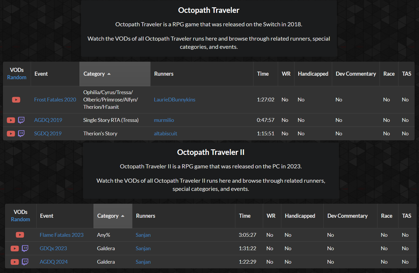The image size is (419, 273).
Task: Open Sanjan link in the AGDQ 2024 row
Action: (143, 262)
